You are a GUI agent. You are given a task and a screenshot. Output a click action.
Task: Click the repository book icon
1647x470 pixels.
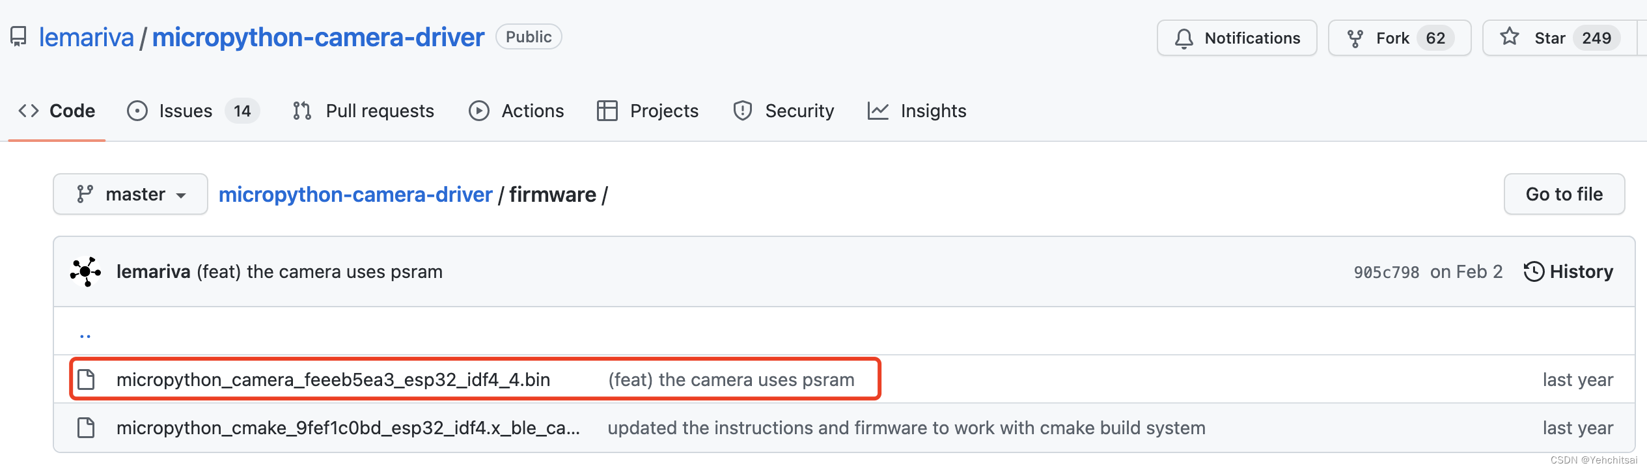coord(19,37)
